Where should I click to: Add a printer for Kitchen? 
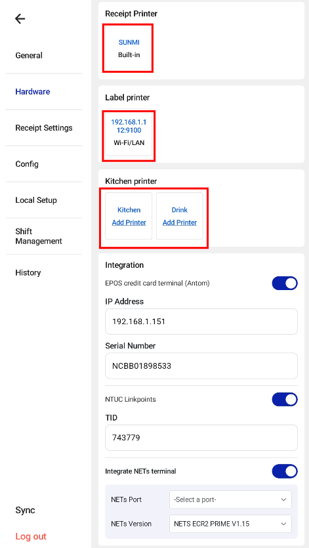click(129, 222)
